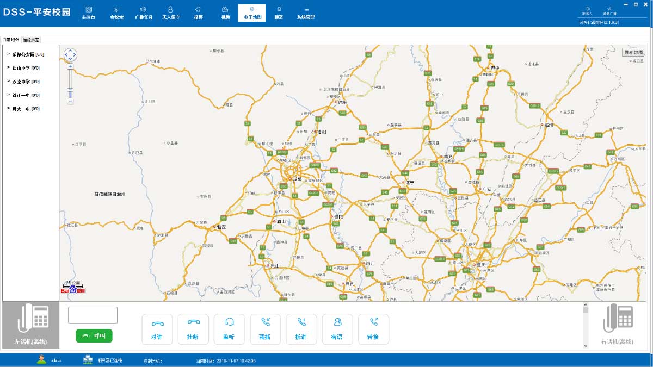653x367 pixels.
Task: Switch to the 编辑地图 tab
Action: pos(31,40)
